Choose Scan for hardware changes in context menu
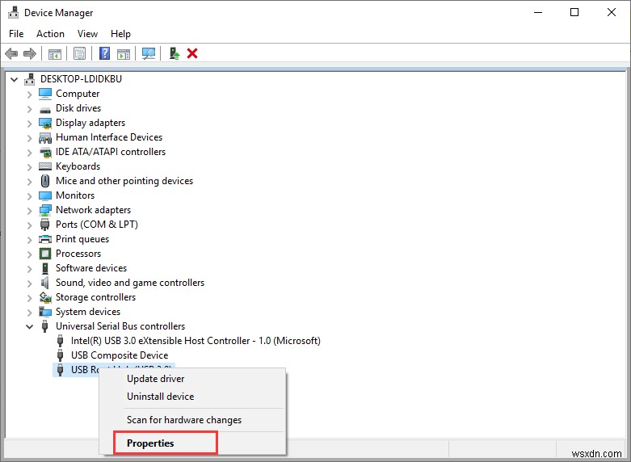 pos(192,420)
